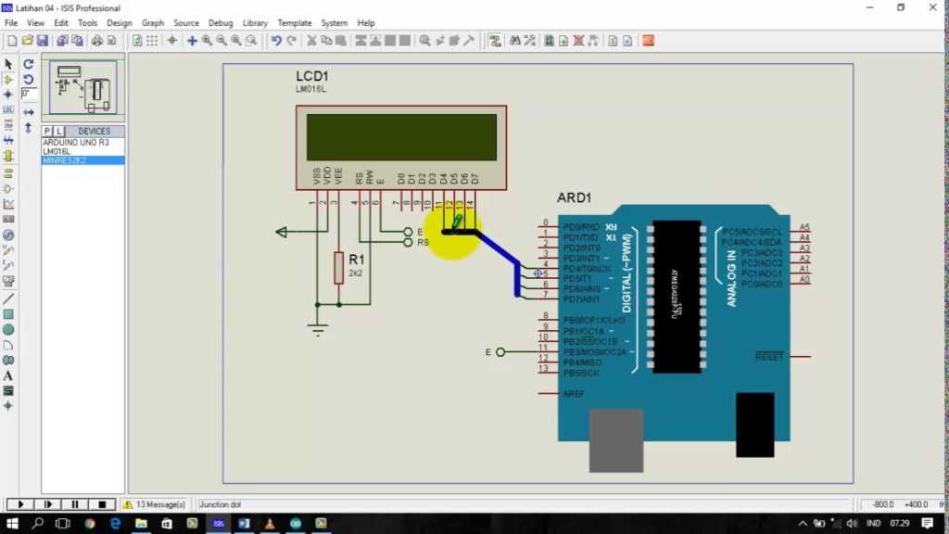Print the design using the printer icon
Screen dimensions: 949x534
point(97,41)
